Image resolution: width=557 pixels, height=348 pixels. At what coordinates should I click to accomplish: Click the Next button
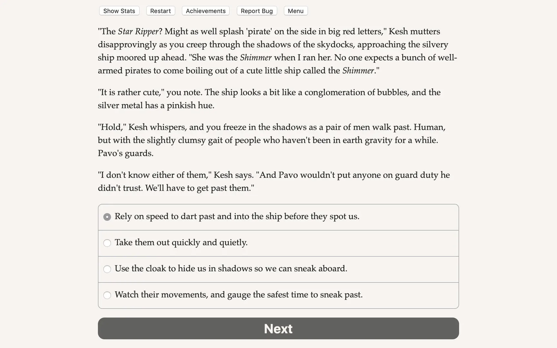pos(278,328)
